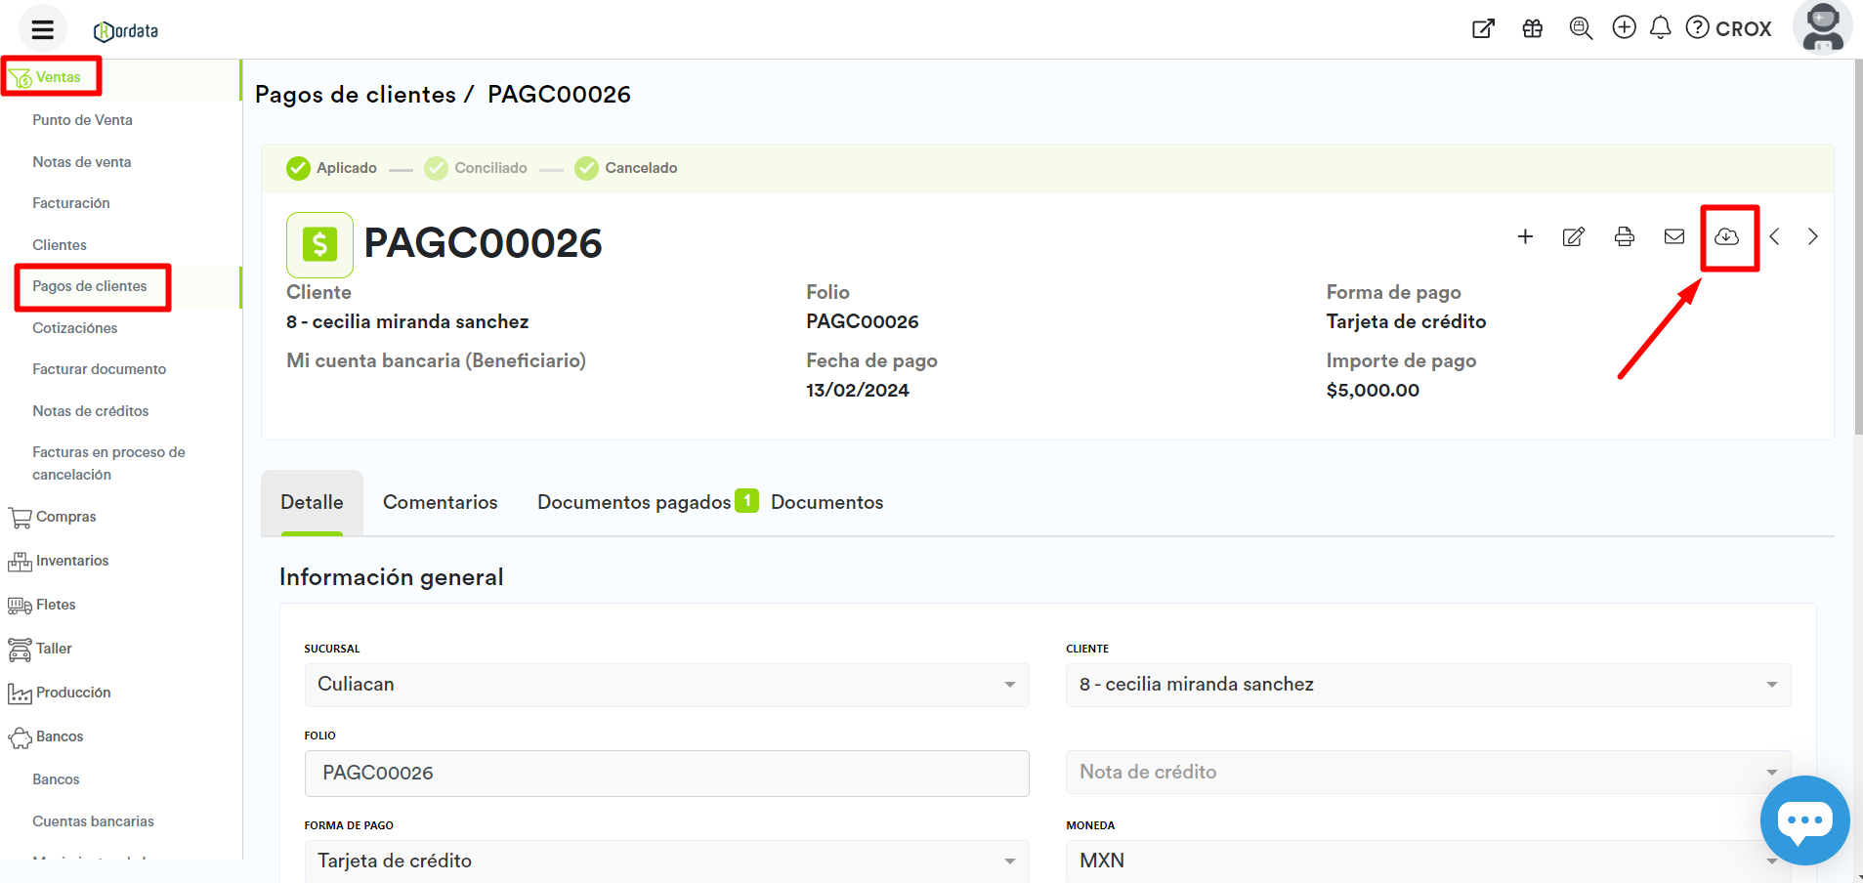Open the hamburger menu
The width and height of the screenshot is (1863, 883).
43,29
